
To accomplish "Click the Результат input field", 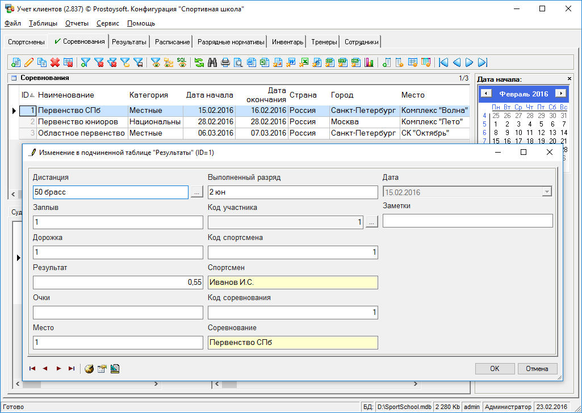I will [118, 283].
